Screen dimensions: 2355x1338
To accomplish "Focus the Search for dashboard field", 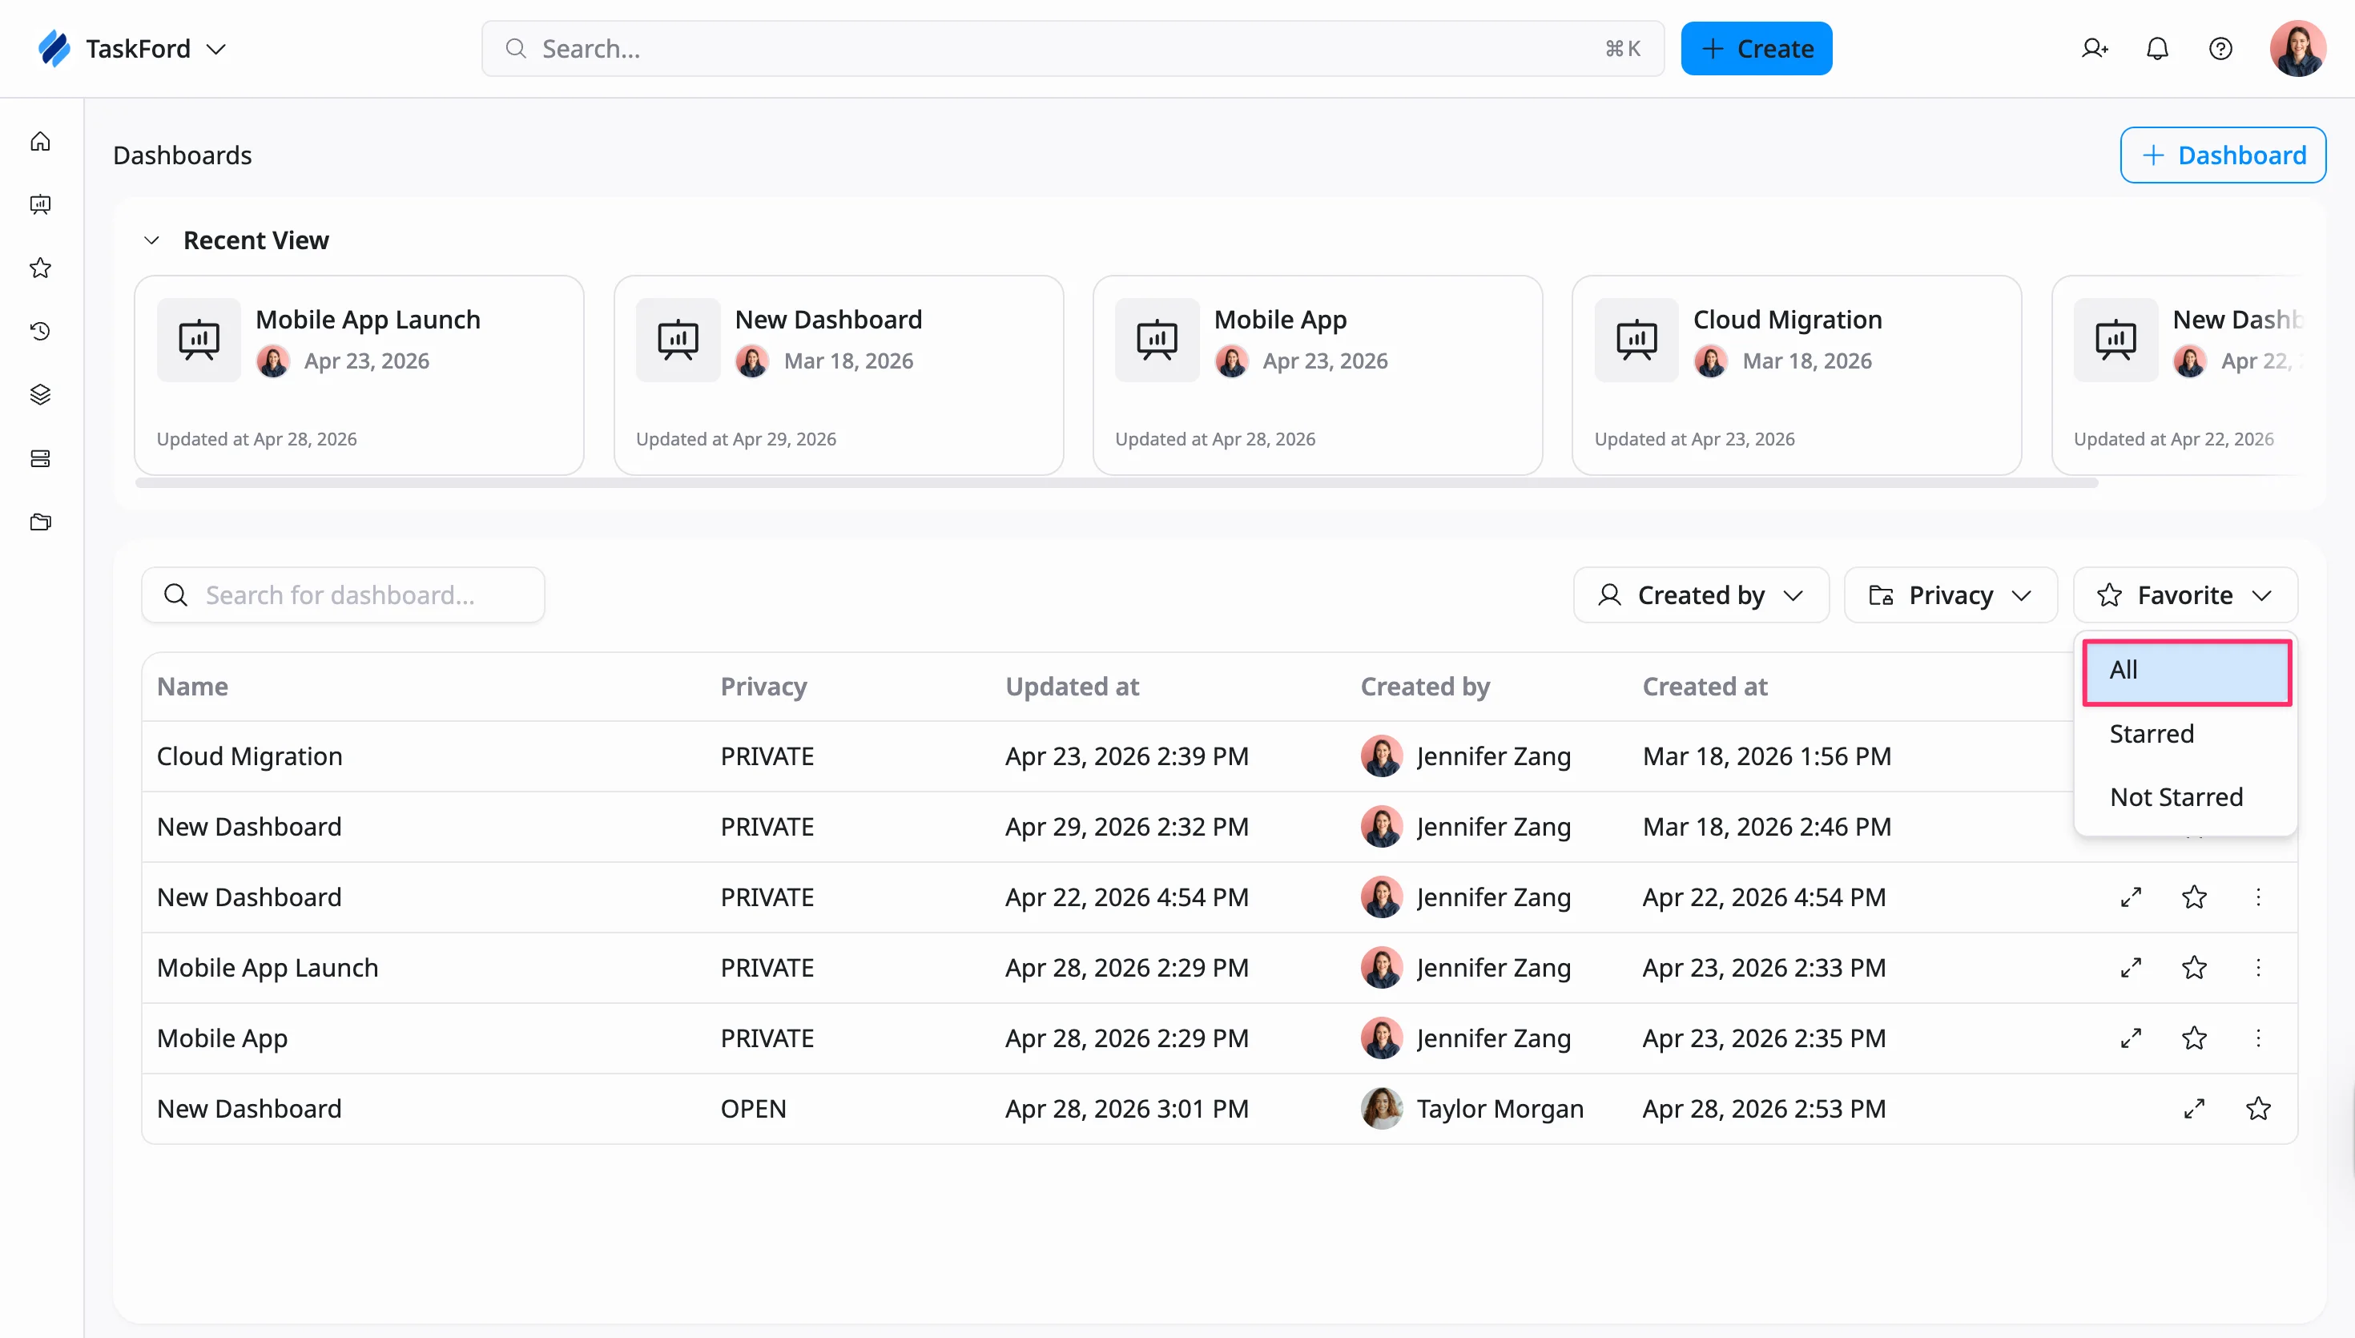I will [343, 595].
